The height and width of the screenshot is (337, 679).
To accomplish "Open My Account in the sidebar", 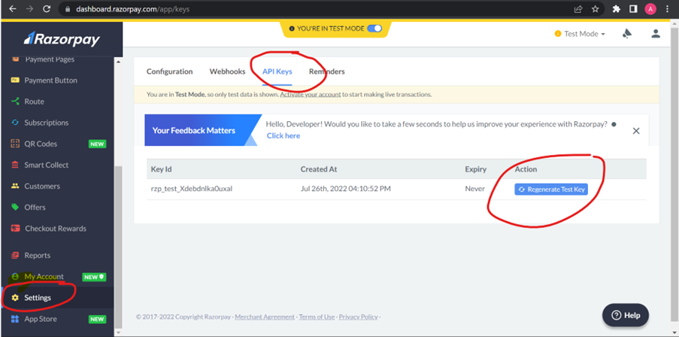I will click(44, 276).
